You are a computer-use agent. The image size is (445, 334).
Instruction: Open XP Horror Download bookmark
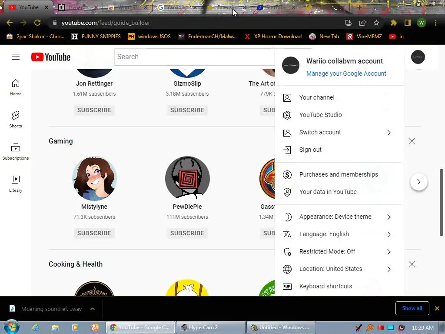click(273, 37)
